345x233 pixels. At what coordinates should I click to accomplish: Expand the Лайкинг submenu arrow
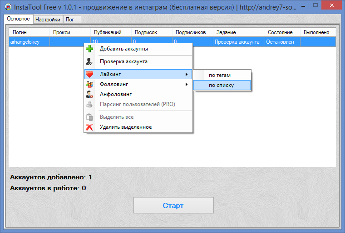click(187, 74)
